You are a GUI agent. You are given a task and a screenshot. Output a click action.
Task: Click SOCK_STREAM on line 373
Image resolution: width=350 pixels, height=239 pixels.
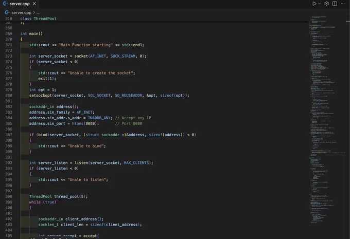click(x=123, y=56)
